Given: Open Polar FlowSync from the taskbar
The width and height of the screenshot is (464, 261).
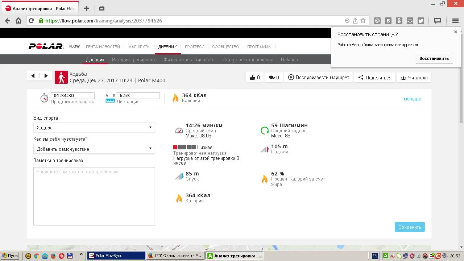Looking at the screenshot, I should (116, 256).
